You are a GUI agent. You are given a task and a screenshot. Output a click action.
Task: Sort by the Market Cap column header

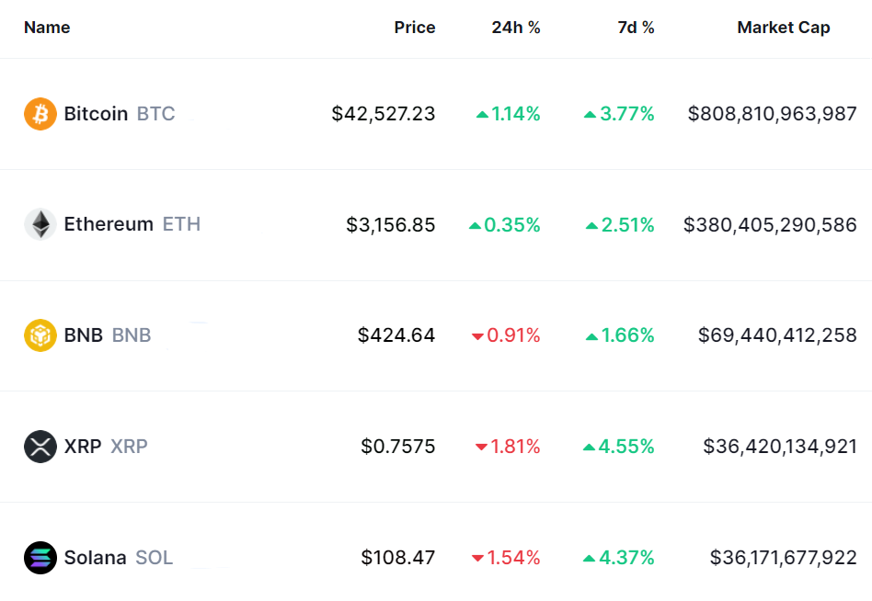(x=783, y=28)
